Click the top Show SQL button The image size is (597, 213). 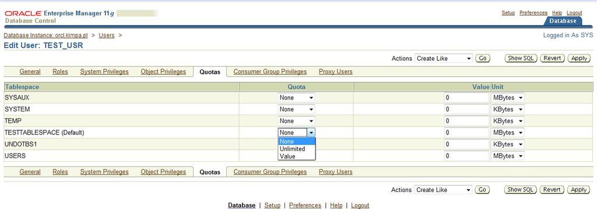[x=521, y=59]
